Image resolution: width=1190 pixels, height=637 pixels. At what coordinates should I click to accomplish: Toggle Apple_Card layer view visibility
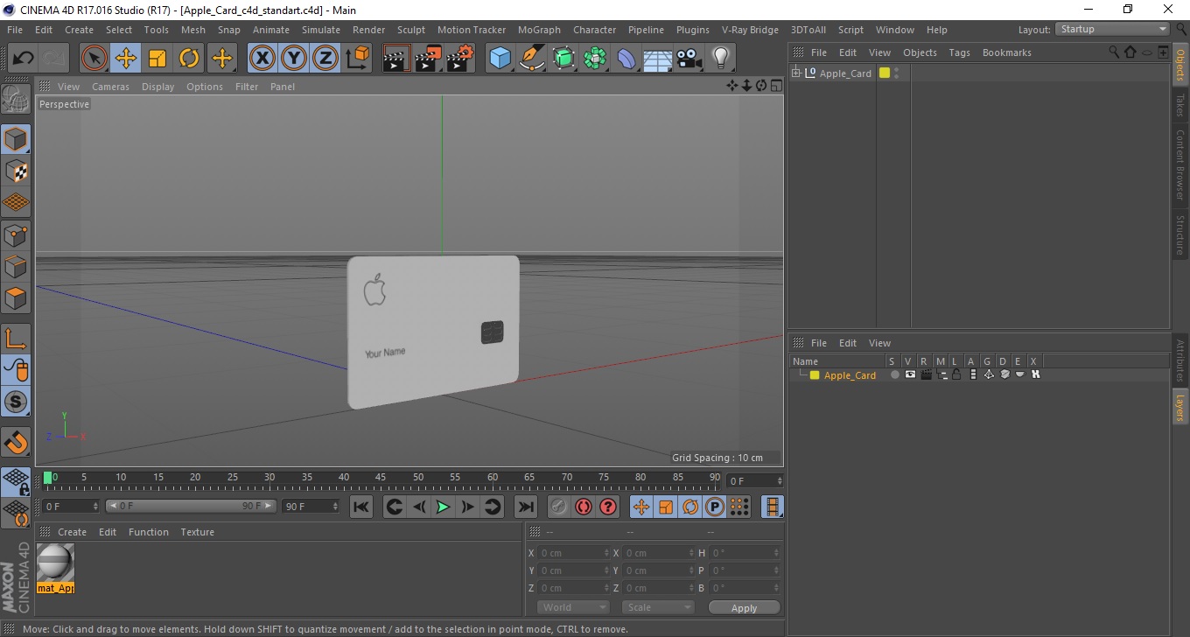coord(910,375)
